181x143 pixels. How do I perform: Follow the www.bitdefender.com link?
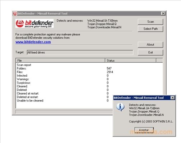(33, 42)
